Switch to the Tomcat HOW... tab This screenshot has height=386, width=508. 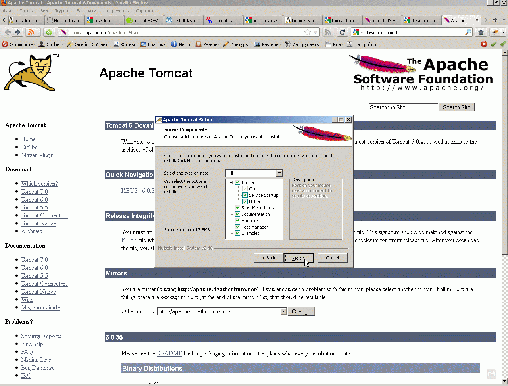[144, 20]
